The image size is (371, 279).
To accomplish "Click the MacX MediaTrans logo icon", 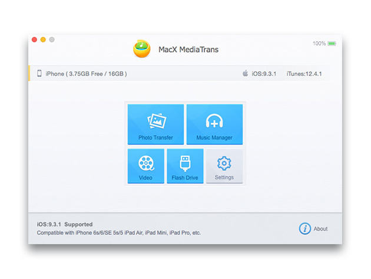I will (142, 48).
